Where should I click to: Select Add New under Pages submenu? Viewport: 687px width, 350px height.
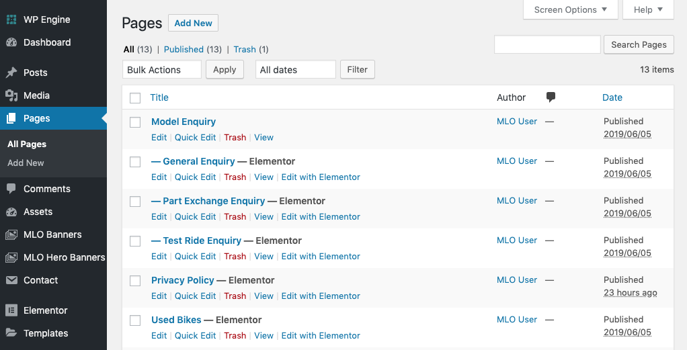click(26, 163)
